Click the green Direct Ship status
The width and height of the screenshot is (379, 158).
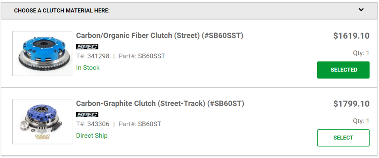(92, 136)
